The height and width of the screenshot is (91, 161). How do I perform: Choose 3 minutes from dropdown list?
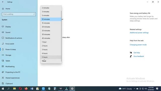(x=51, y=12)
